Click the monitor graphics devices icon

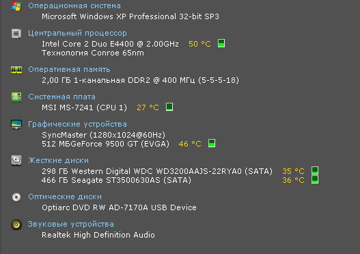(16, 125)
